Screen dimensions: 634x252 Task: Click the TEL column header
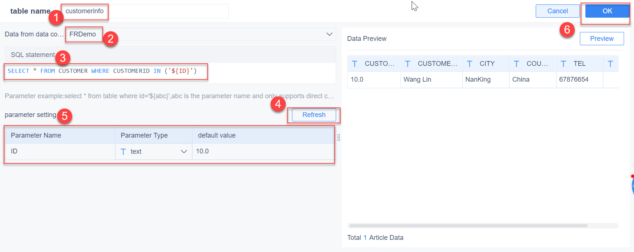tap(580, 64)
